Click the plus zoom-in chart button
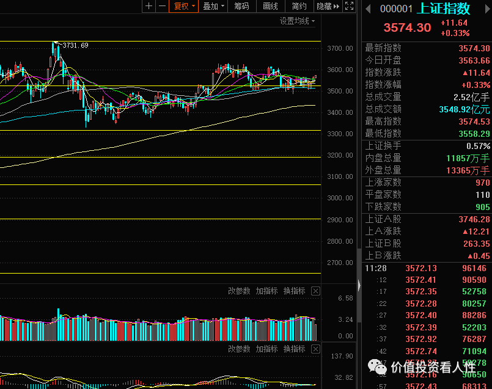The height and width of the screenshot is (389, 492). [149, 6]
